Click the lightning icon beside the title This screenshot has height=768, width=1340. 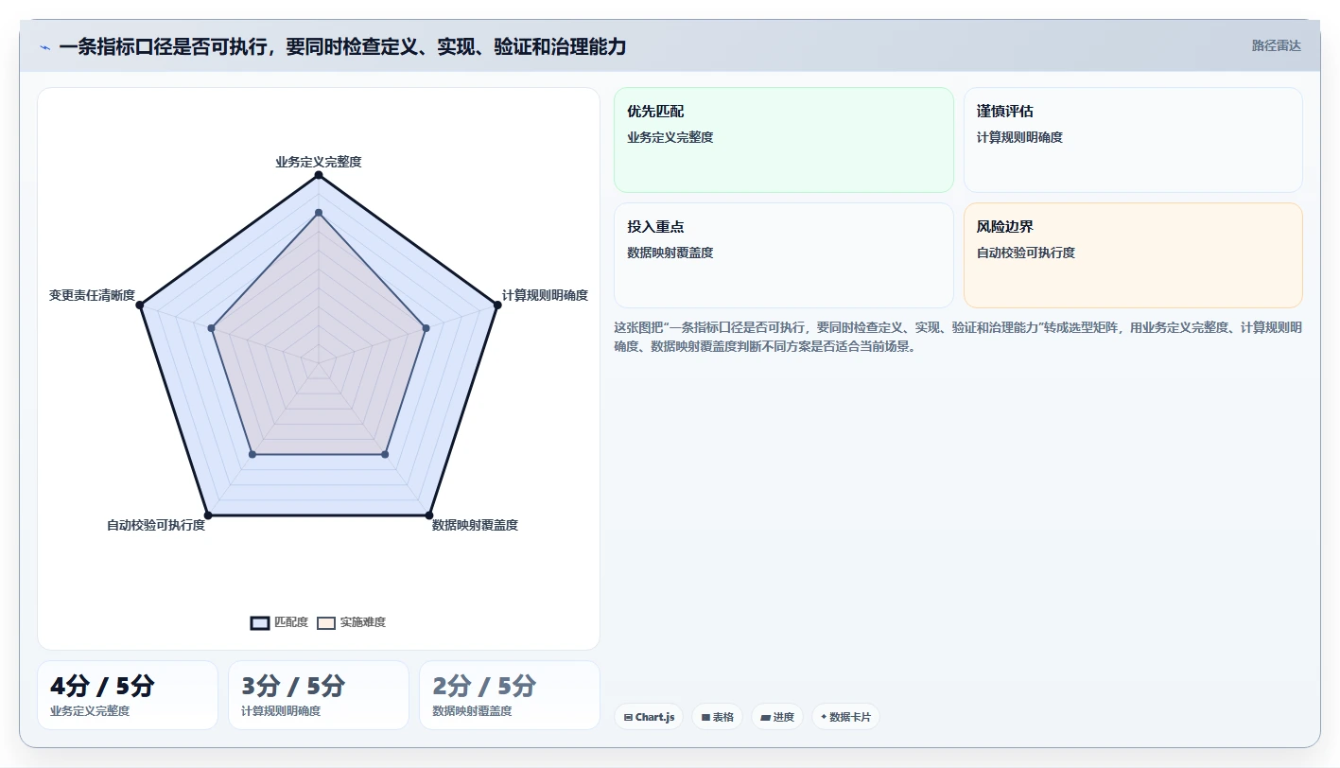pos(44,47)
